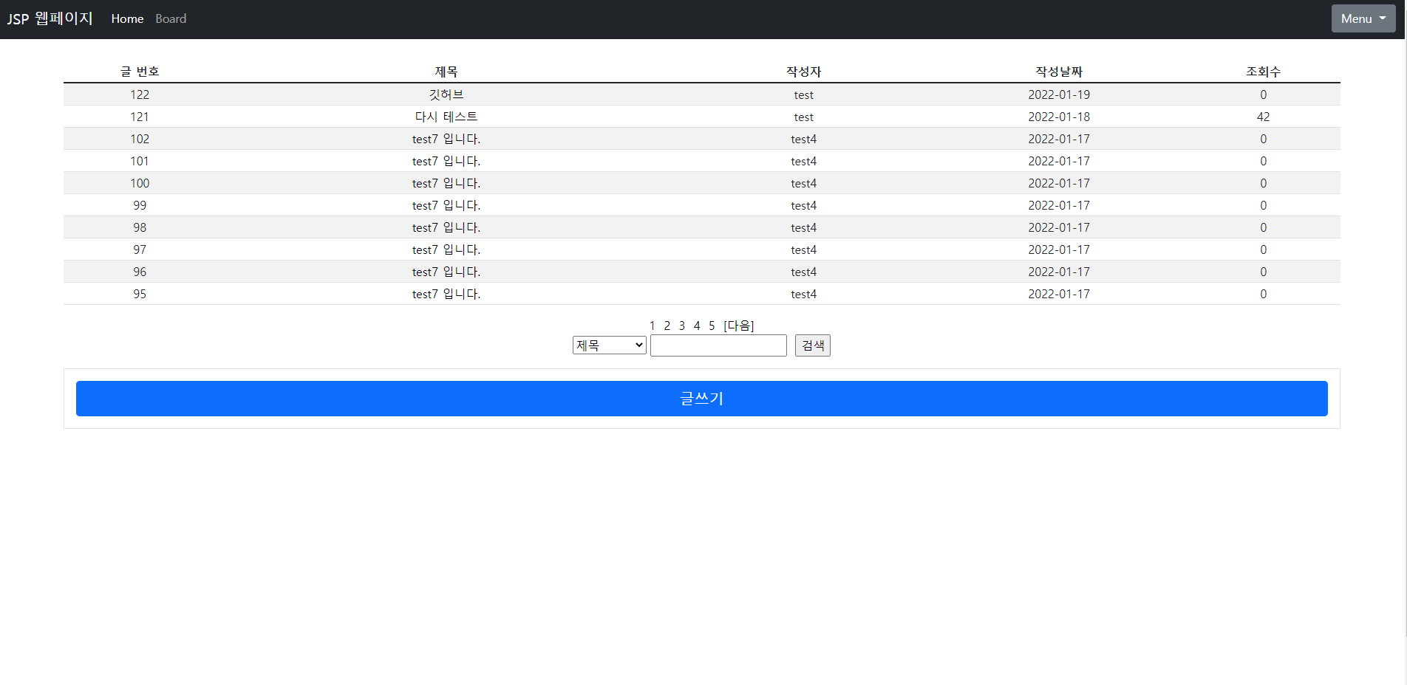Click the date 2022-01-18 cell
Image resolution: width=1407 pixels, height=685 pixels.
pos(1059,117)
